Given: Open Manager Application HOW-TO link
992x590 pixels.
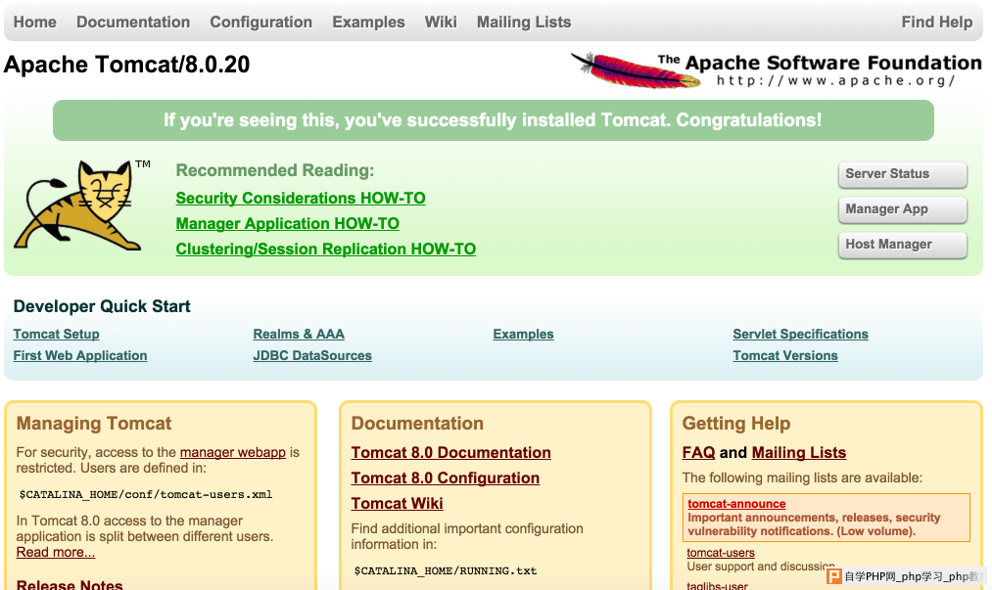Looking at the screenshot, I should click(x=287, y=223).
